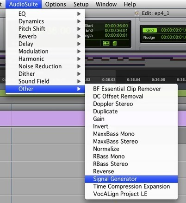The image size is (186, 203).
Task: Click the 0:36.04 ruler mark
Action: (134, 80)
